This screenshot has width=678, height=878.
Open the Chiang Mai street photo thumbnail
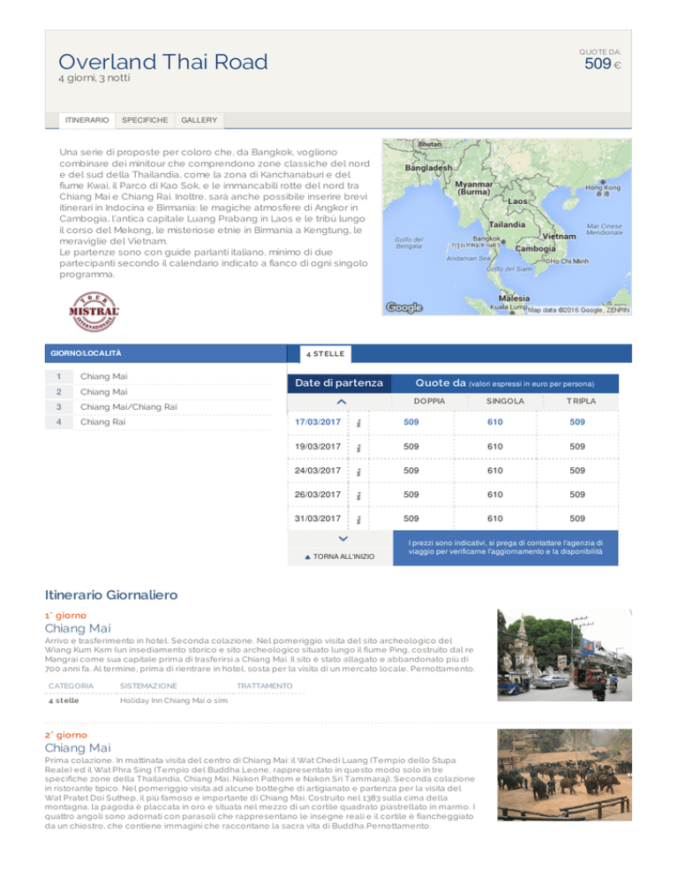coord(564,655)
